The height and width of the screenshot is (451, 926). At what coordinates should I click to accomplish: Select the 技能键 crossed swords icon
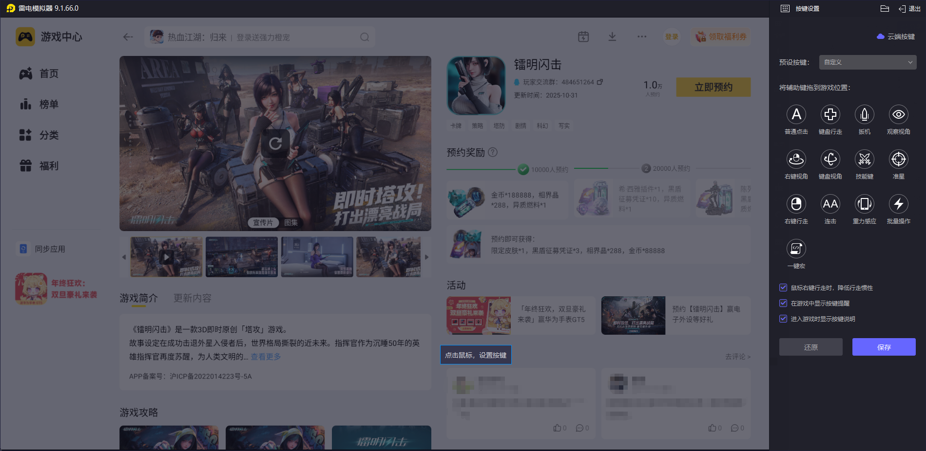coord(865,160)
